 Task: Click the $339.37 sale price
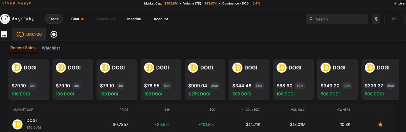click(x=374, y=86)
